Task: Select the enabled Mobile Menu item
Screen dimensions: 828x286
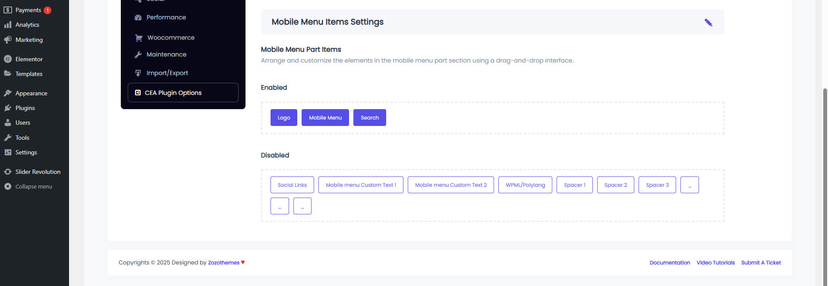Action: click(x=325, y=118)
